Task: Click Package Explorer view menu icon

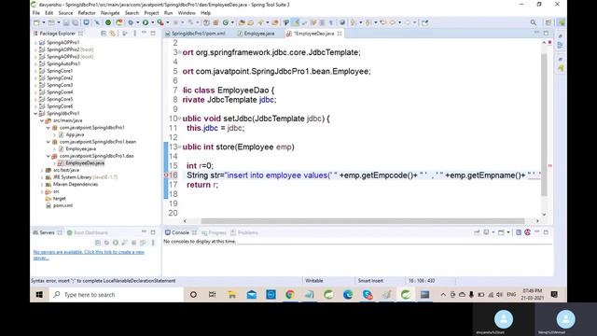Action: tap(134, 34)
